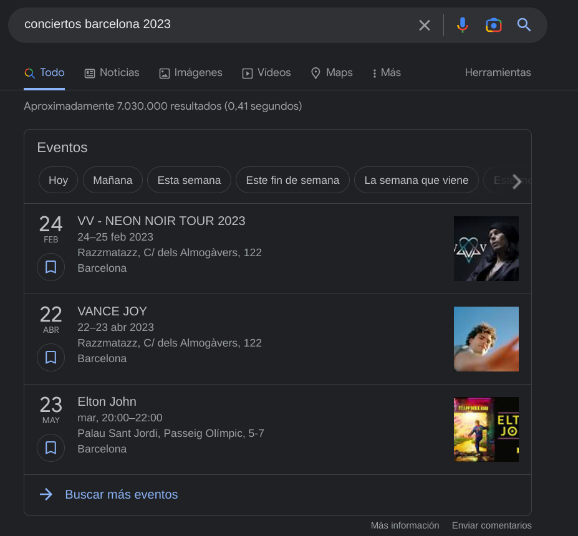Filter events by Este fin de semana
This screenshot has height=536, width=578.
(292, 180)
